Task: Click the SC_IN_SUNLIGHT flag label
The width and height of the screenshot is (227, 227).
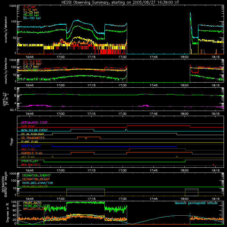Action: (x=33, y=134)
